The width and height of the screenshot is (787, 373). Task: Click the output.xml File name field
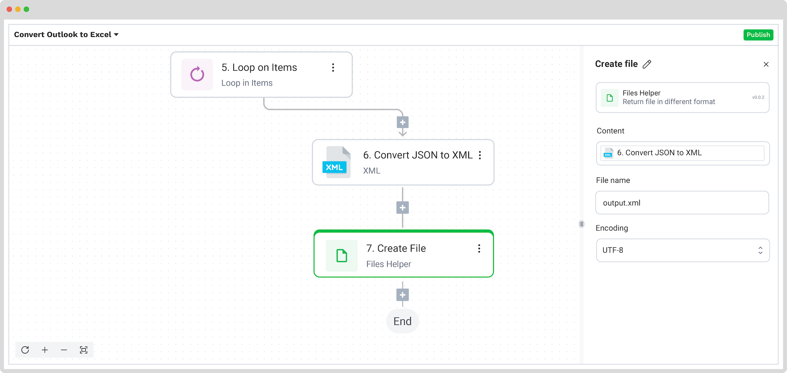(x=682, y=203)
